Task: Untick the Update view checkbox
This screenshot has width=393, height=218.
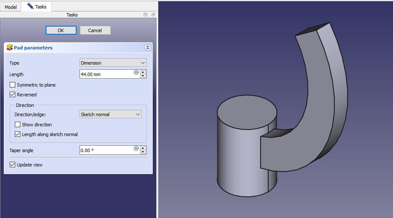Action: tap(12, 165)
